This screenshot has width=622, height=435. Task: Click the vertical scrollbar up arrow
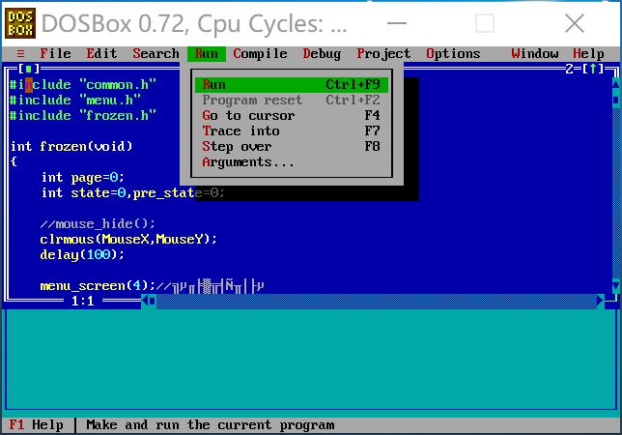pos(615,84)
